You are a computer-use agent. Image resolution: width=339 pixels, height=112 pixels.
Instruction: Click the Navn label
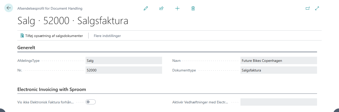(x=176, y=61)
